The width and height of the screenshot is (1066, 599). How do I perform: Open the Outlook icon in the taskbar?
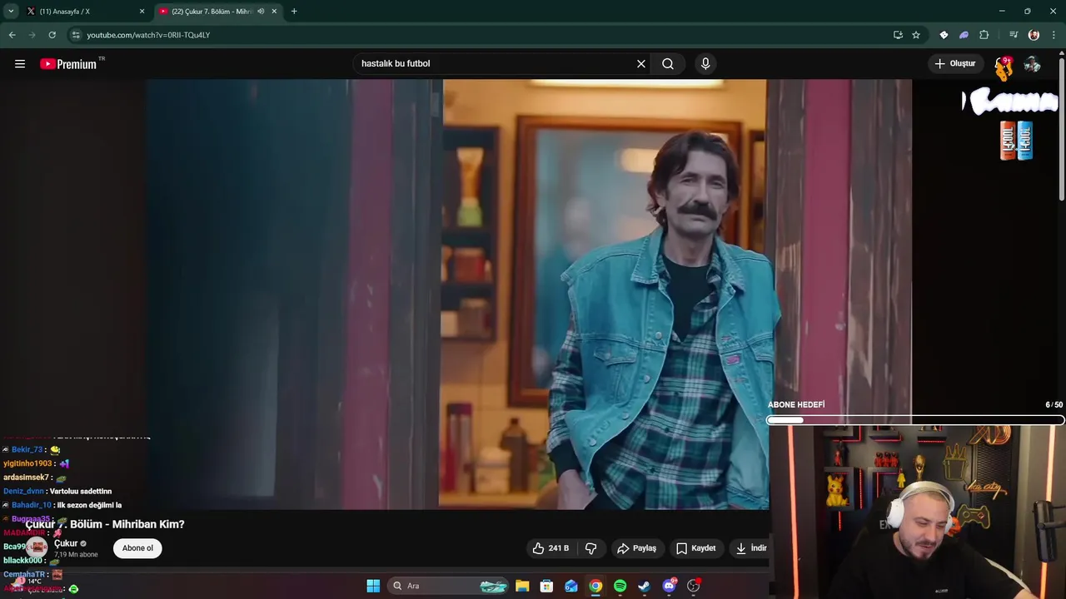(x=571, y=586)
